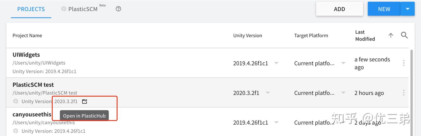Click the ADD button

(339, 9)
